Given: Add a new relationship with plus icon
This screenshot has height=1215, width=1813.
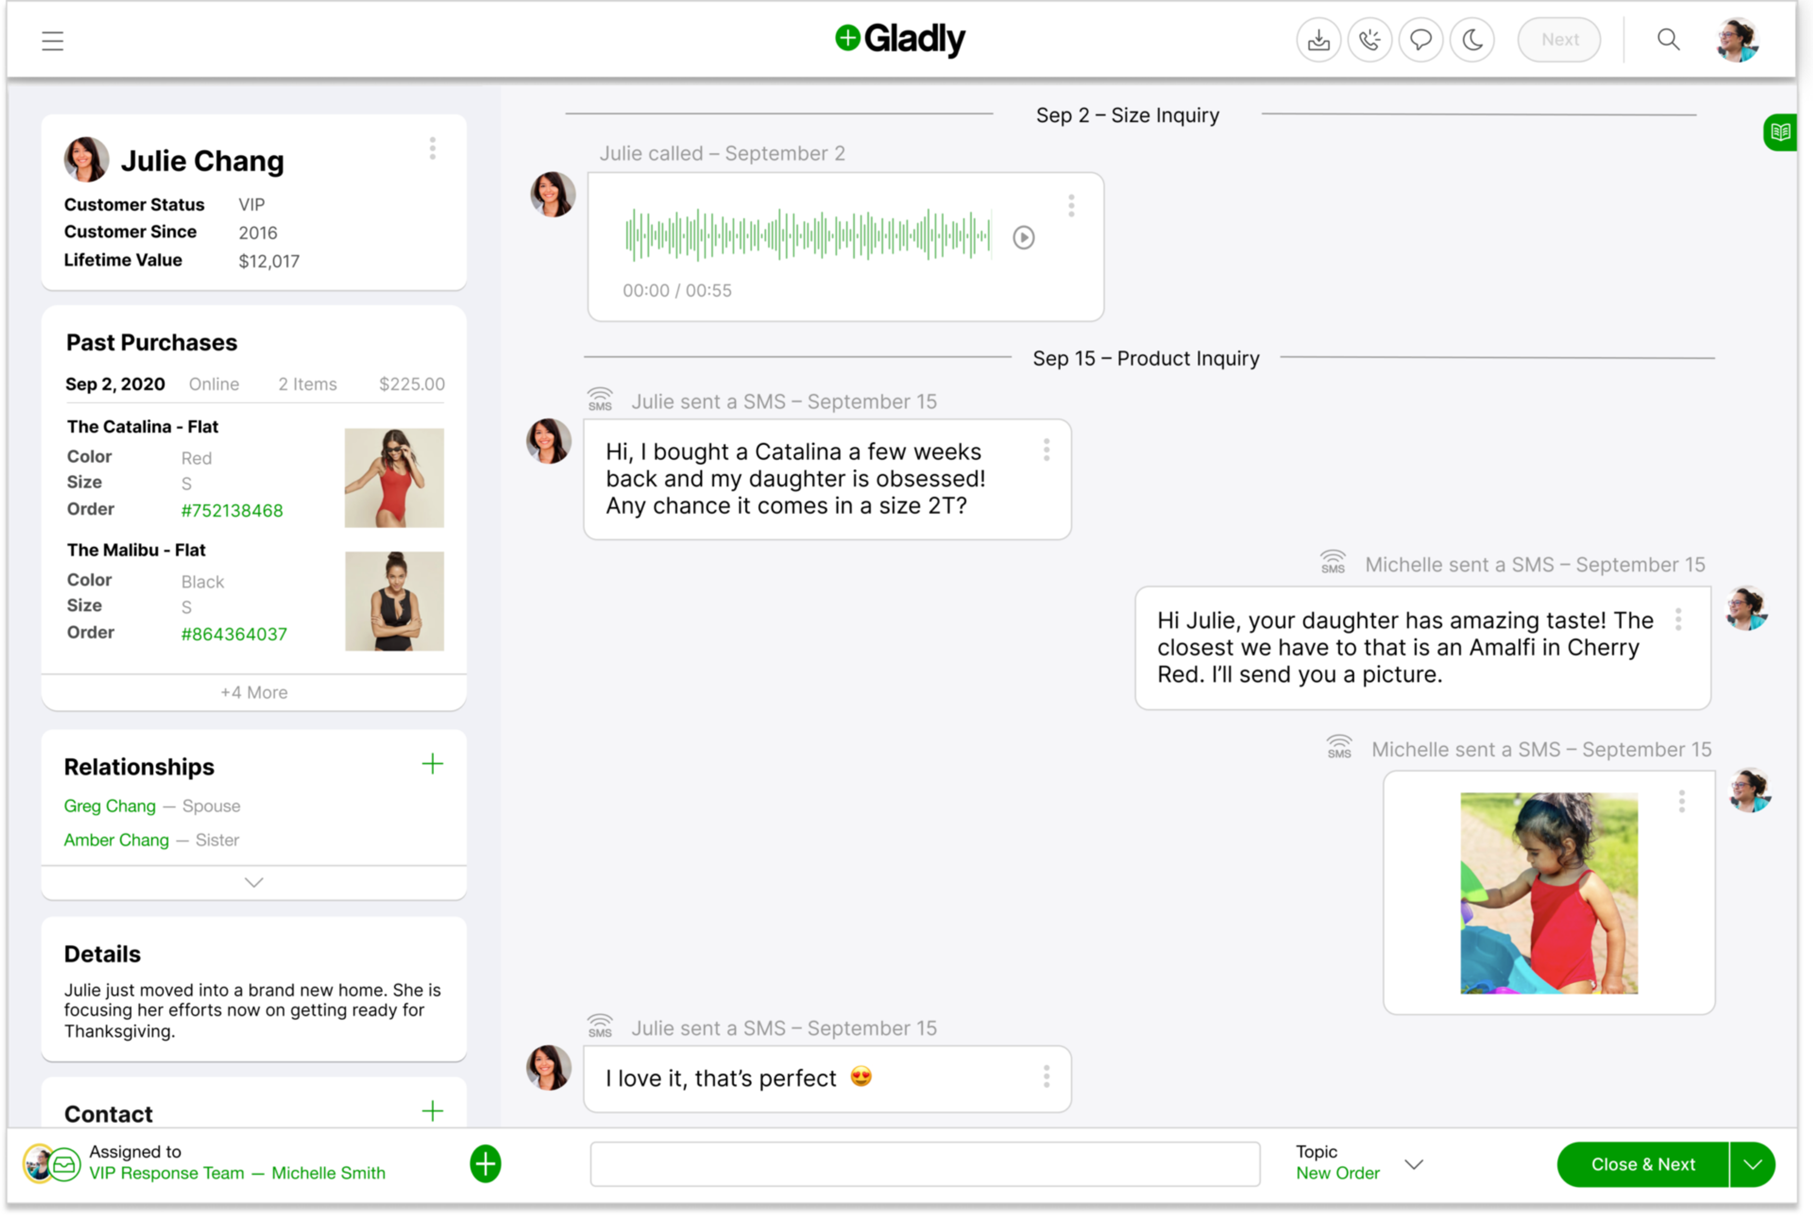Looking at the screenshot, I should (x=432, y=764).
